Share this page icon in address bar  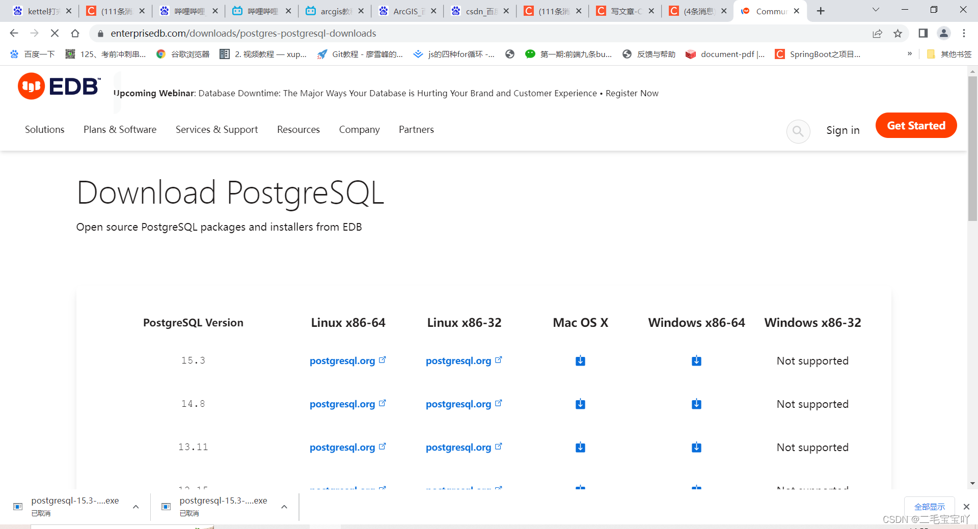pos(877,33)
